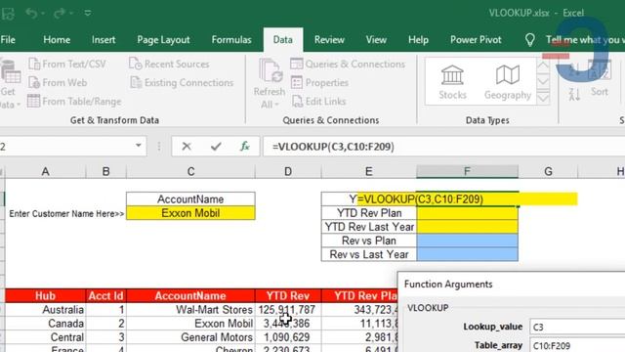Image resolution: width=625 pixels, height=352 pixels.
Task: Open the Undo history dropdown arrow
Action: point(43,13)
